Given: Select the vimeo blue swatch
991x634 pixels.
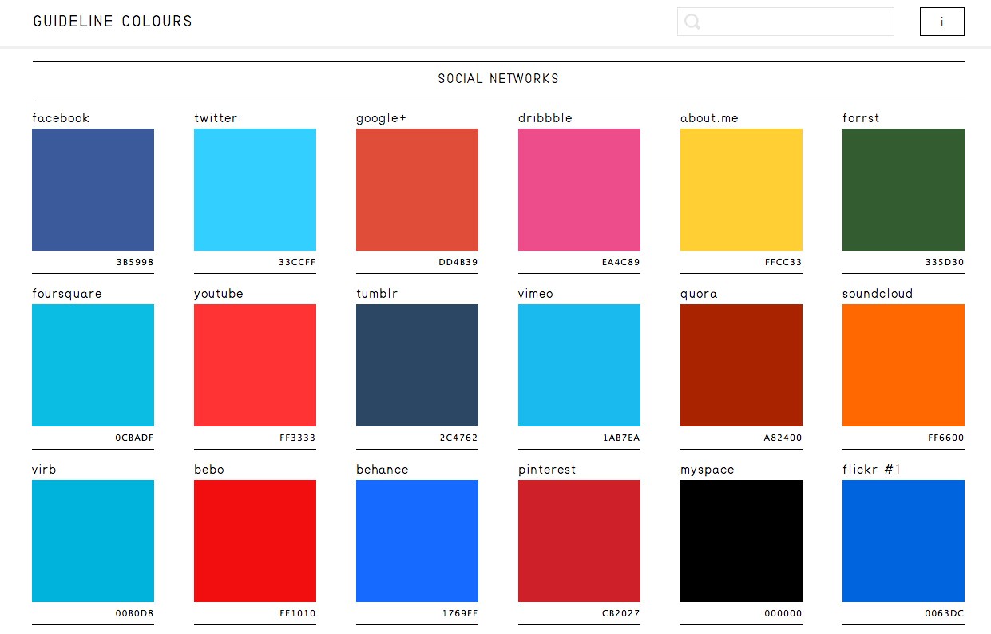Looking at the screenshot, I should pos(579,365).
